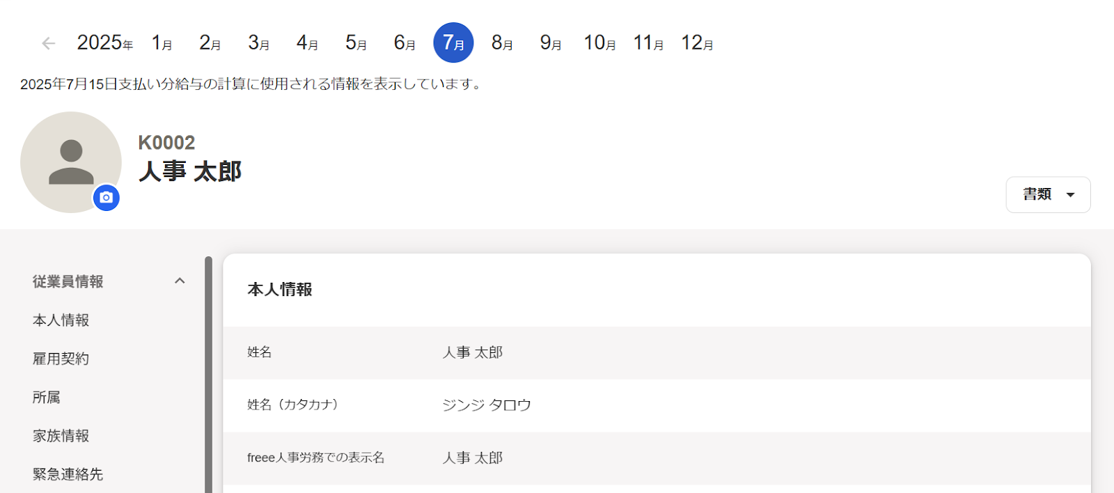Image resolution: width=1114 pixels, height=493 pixels.
Task: Click the camera icon on profile photo
Action: pyautogui.click(x=107, y=198)
